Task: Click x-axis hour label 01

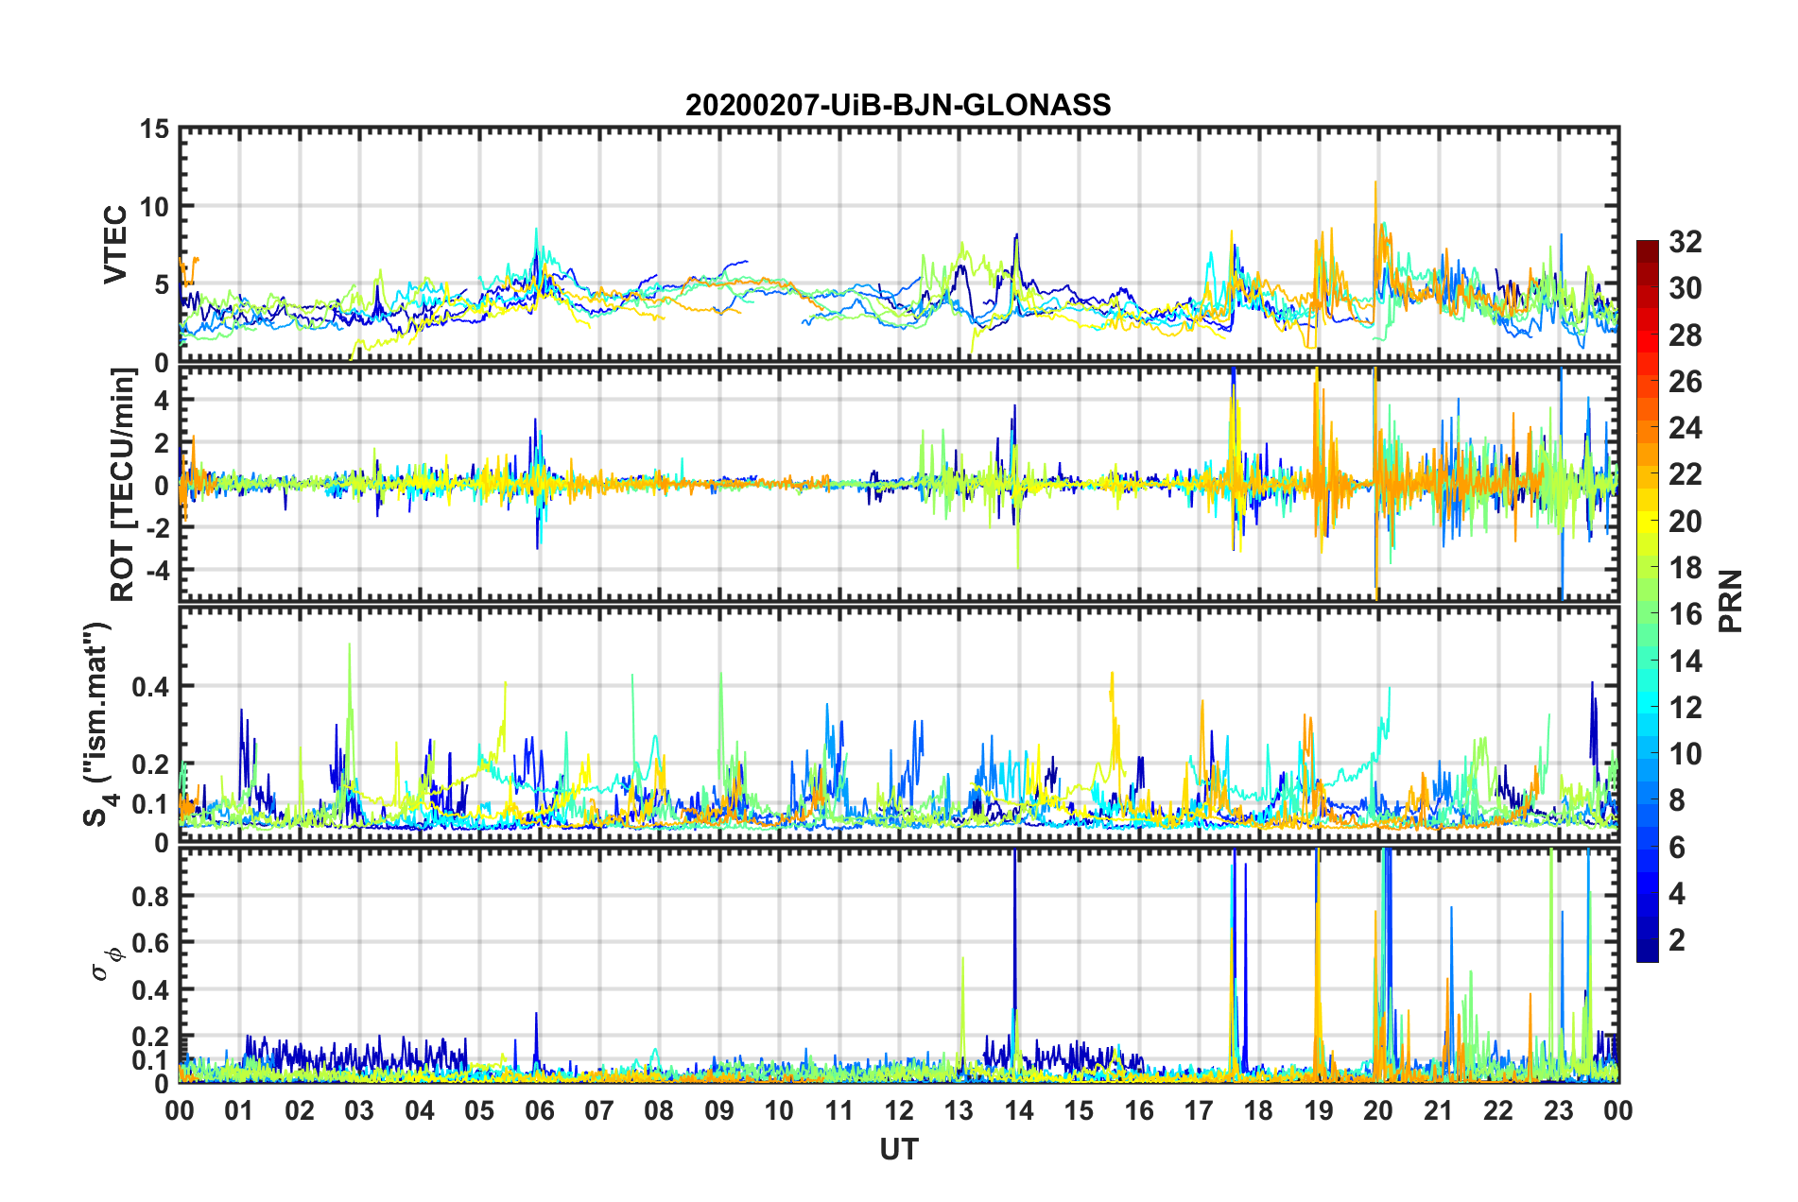Action: (x=239, y=1110)
